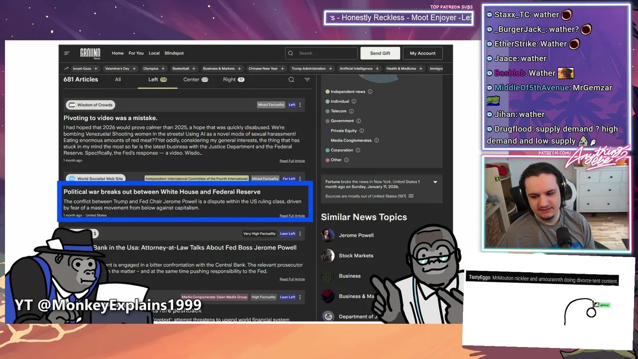This screenshot has width=638, height=359.
Task: Click info icon next to Individual
Action: click(x=354, y=101)
